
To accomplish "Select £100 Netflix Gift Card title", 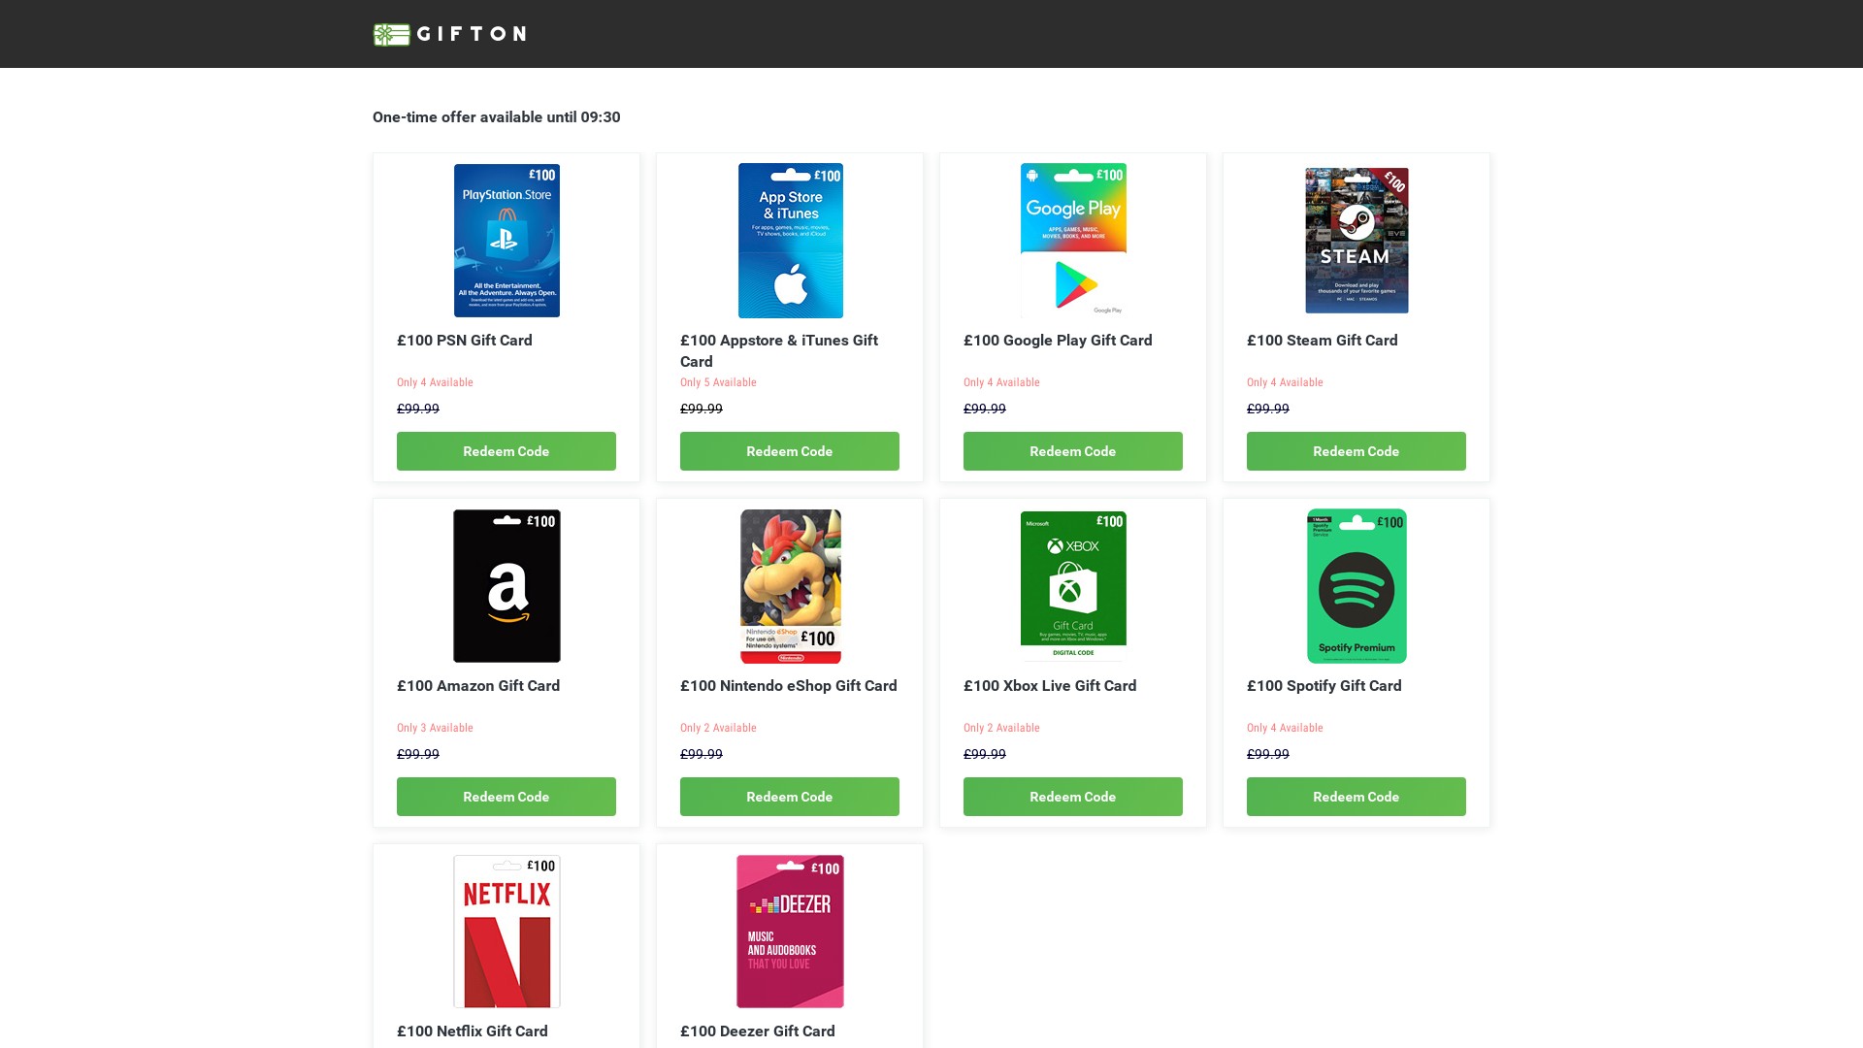I will coord(473,1032).
